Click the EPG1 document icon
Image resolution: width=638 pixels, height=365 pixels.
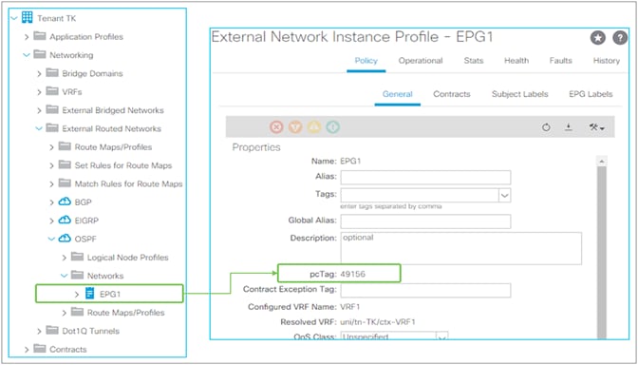click(90, 294)
